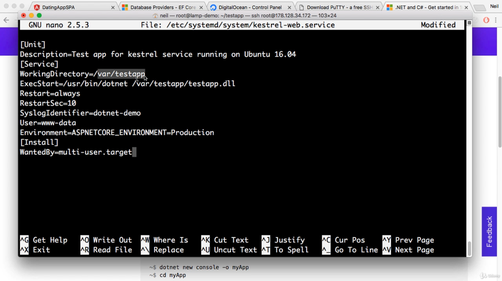Close the .NET and C# tab
Viewport: 502px width, 281px height.
pos(466,8)
